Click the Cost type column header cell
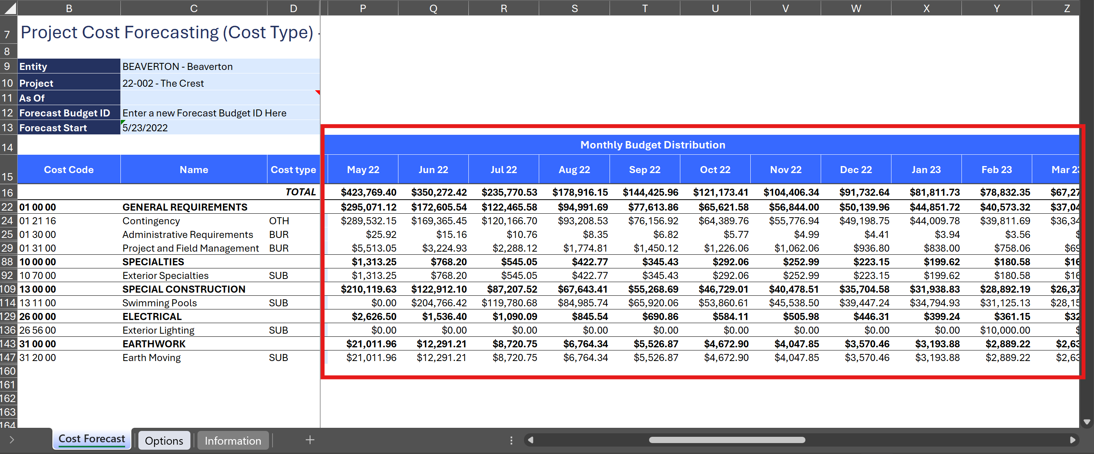Screen dimensions: 1094x454 pyautogui.click(x=293, y=170)
